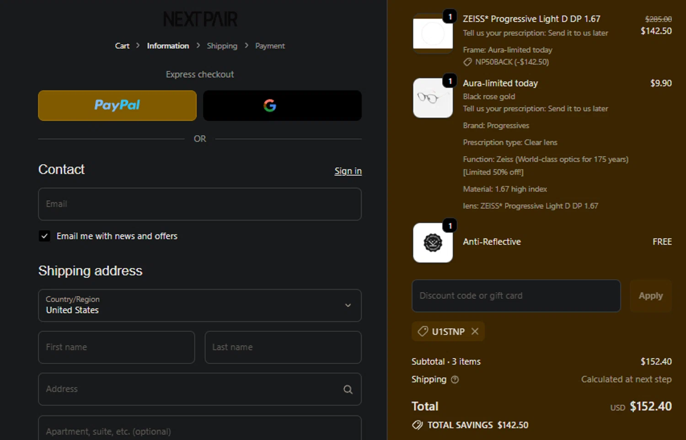686x440 pixels.
Task: Click the Aura-limited today item title
Action: 500,83
